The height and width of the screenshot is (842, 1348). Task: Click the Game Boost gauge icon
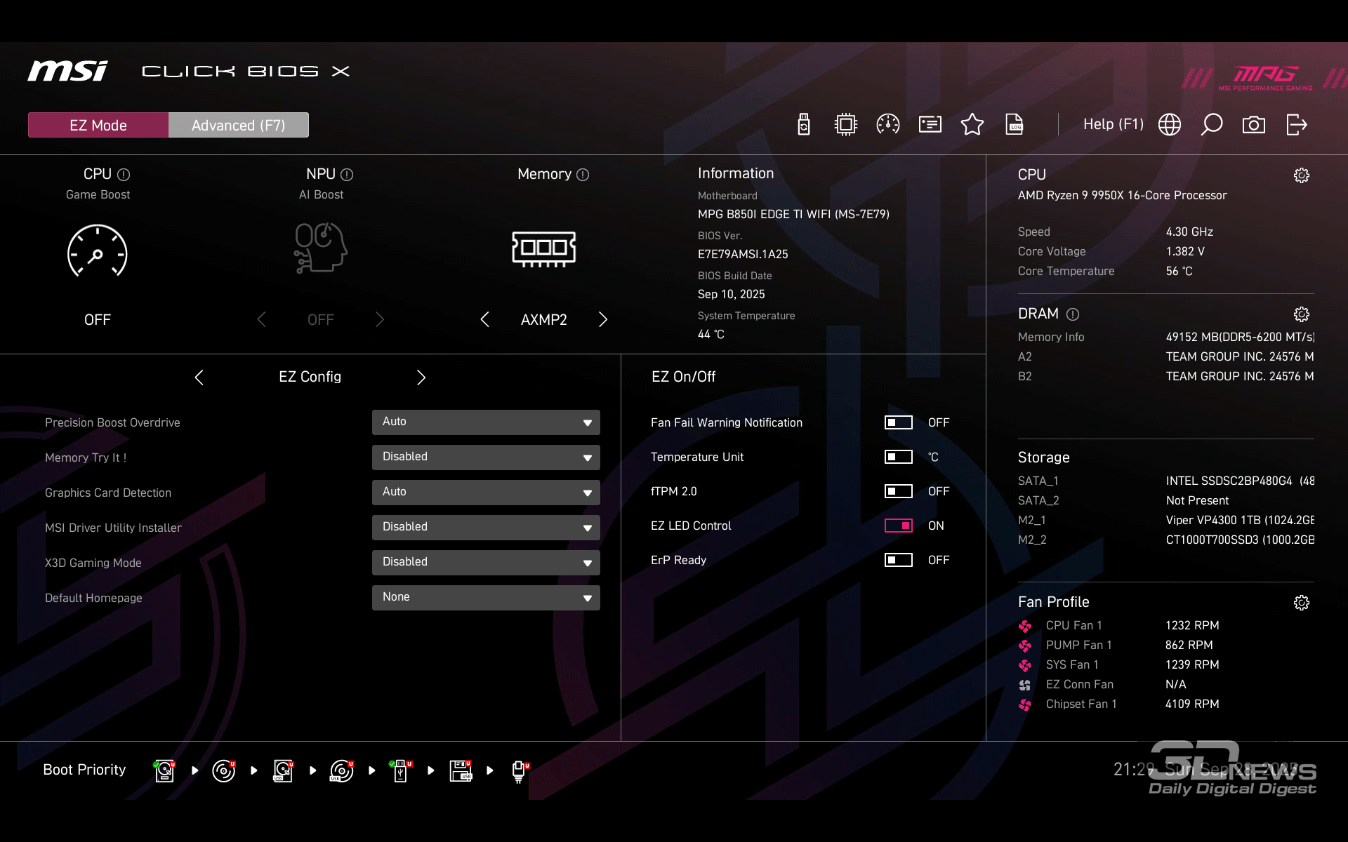(x=97, y=251)
